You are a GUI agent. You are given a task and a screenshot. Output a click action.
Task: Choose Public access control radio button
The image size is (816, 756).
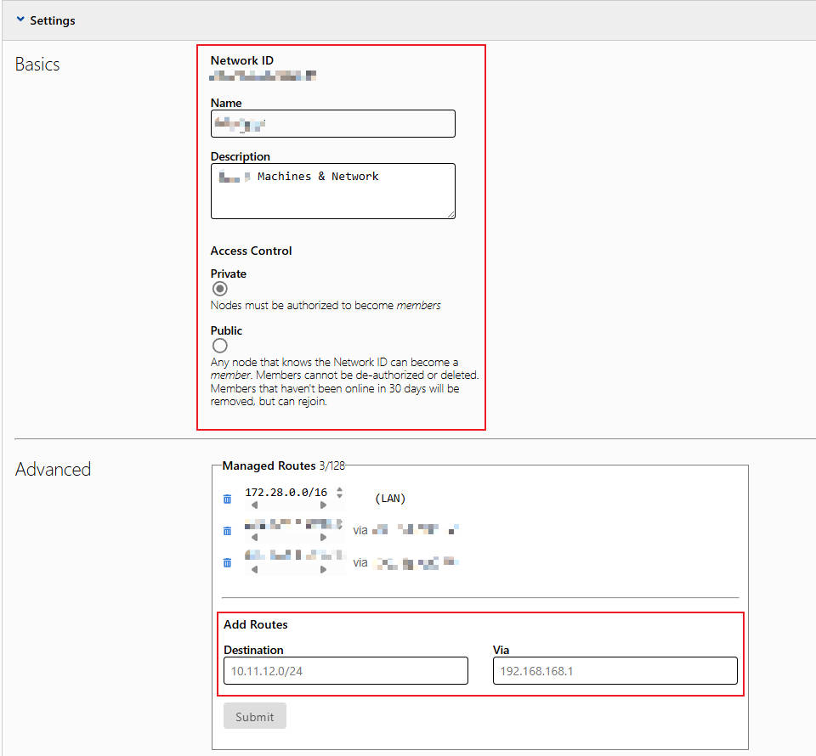pos(220,346)
